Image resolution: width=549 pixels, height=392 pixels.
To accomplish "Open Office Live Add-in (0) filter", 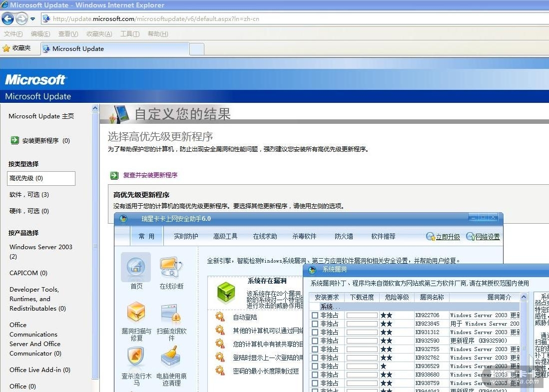I will [x=40, y=370].
